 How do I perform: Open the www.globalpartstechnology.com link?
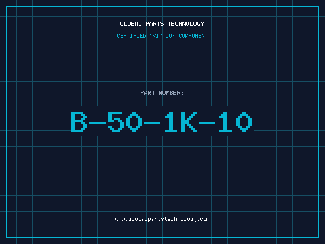(162, 219)
